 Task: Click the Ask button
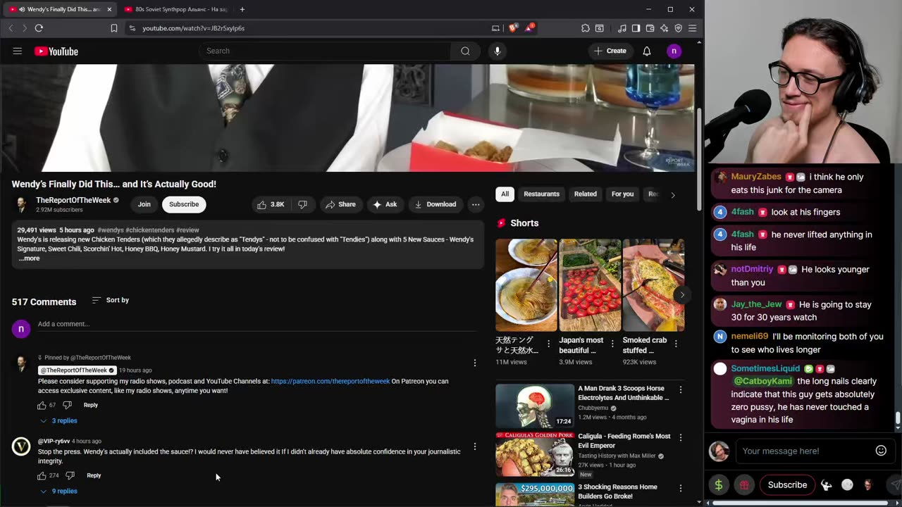pos(385,204)
